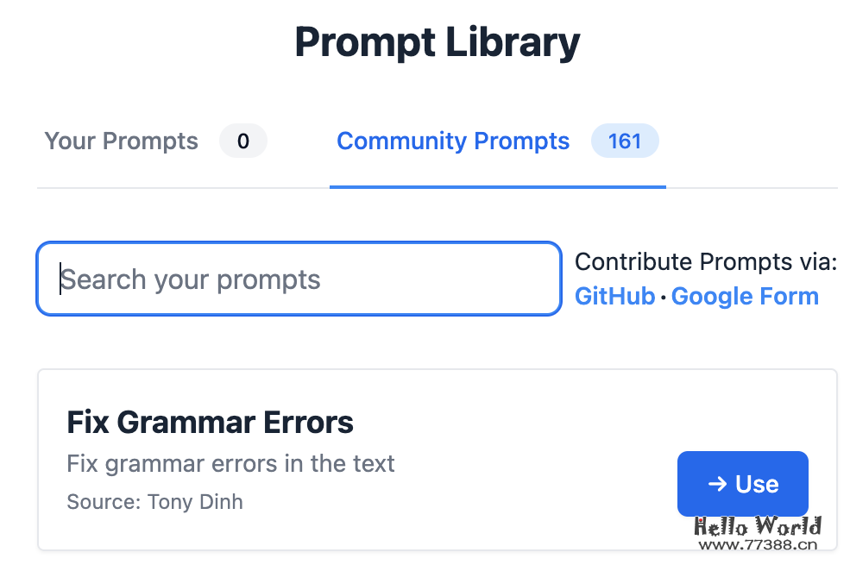This screenshot has width=850, height=571.
Task: Click the 'Source: Tony Dinh' attribution text
Action: [154, 501]
